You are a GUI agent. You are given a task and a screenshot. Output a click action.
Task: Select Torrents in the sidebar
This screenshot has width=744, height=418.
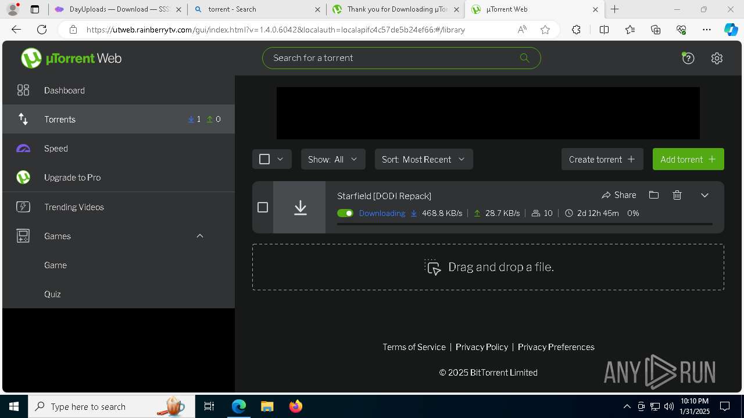point(119,119)
